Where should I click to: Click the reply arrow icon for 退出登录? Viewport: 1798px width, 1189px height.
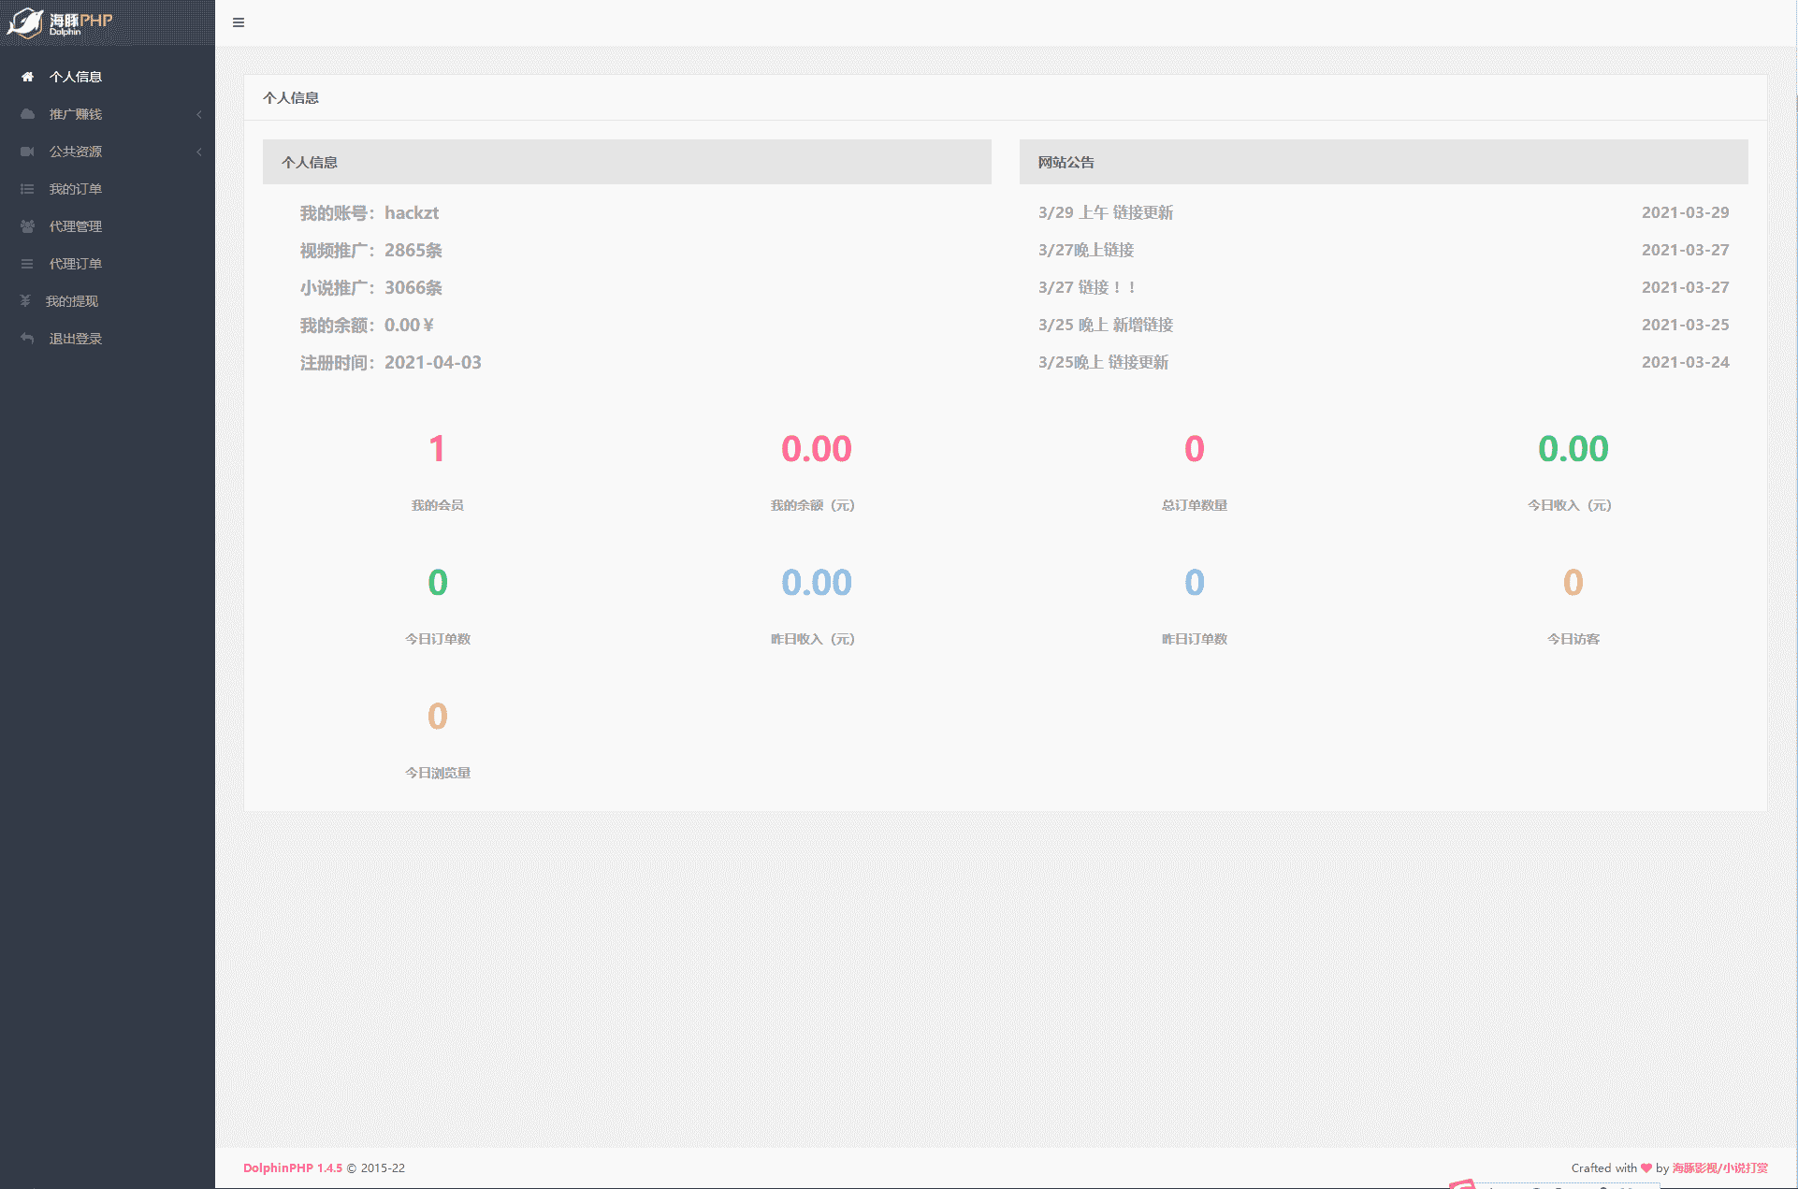[27, 339]
